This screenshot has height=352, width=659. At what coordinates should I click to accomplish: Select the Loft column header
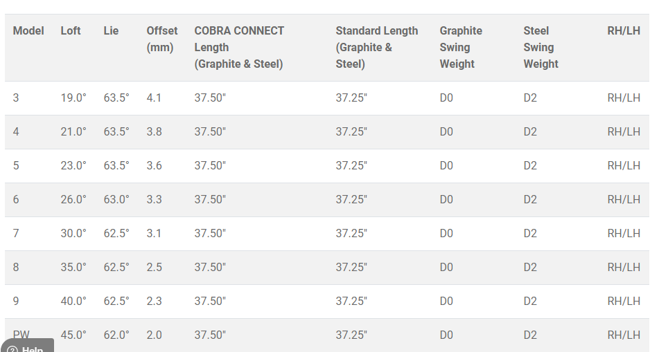[71, 31]
